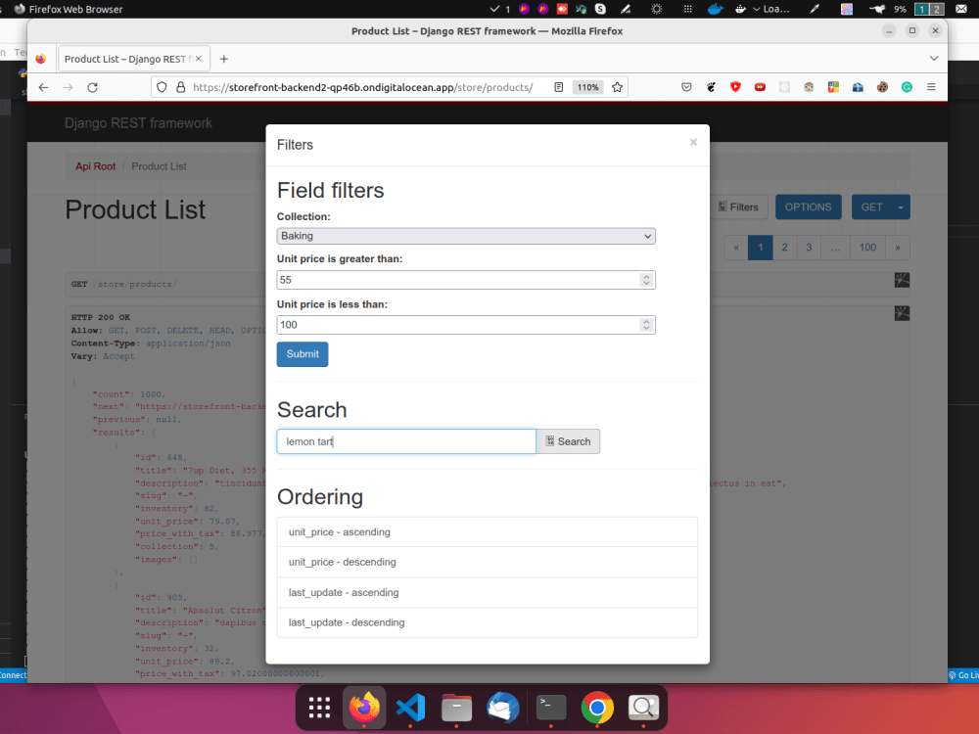Bookmark this page with the star icon
Image resolution: width=979 pixels, height=734 pixels.
618,87
